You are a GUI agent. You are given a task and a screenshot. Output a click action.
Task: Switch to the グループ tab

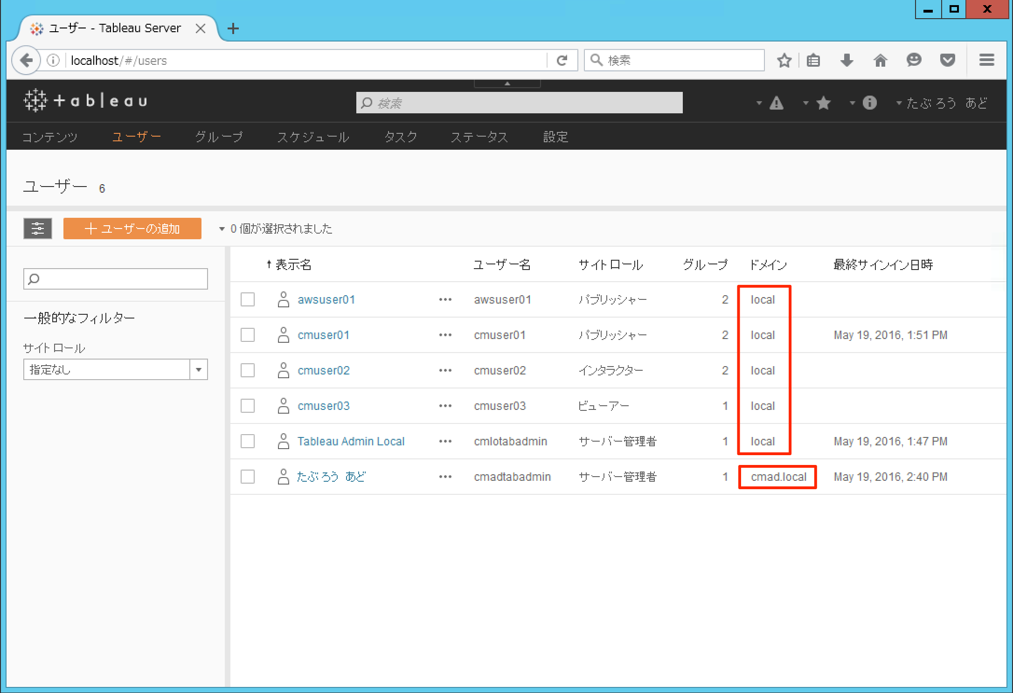click(219, 137)
